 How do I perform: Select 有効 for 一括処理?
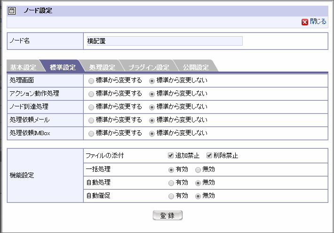click(x=171, y=170)
